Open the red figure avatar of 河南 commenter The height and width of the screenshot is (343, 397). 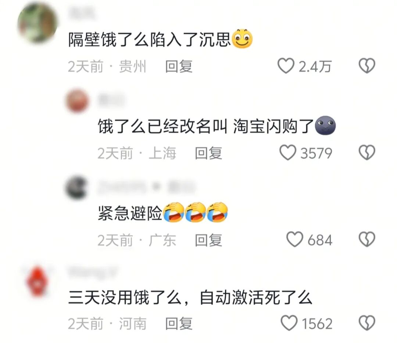(37, 281)
